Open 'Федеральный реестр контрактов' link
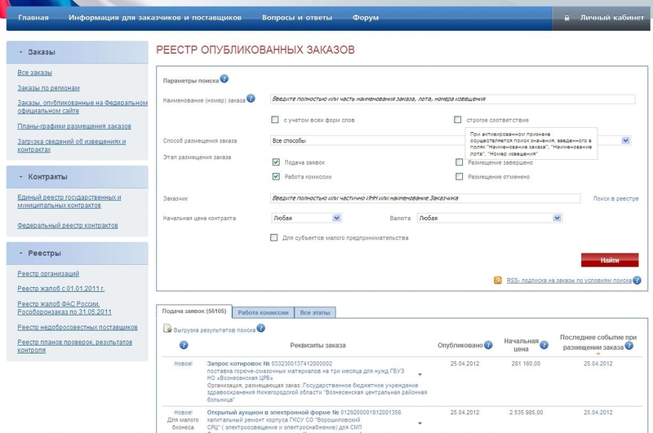 coord(68,225)
